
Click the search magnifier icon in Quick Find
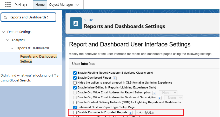pos(5,18)
